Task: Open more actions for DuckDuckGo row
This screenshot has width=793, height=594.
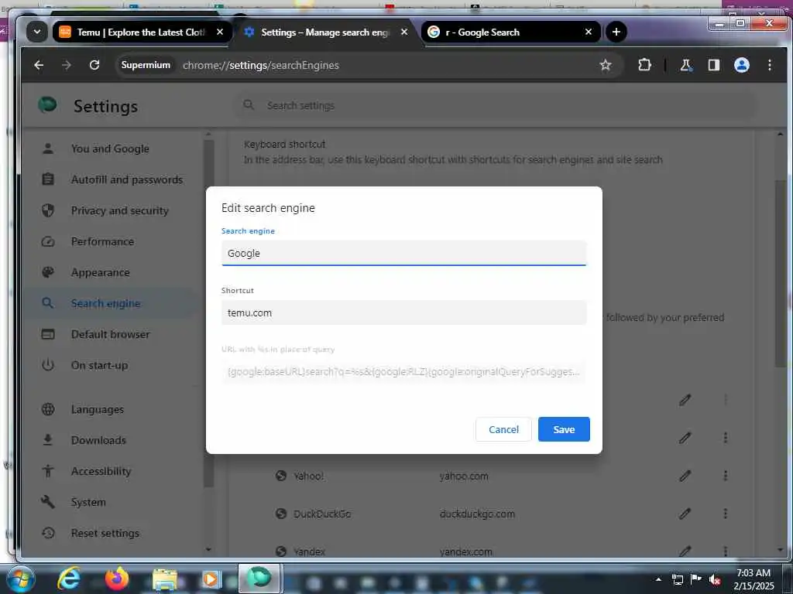Action: (x=725, y=514)
